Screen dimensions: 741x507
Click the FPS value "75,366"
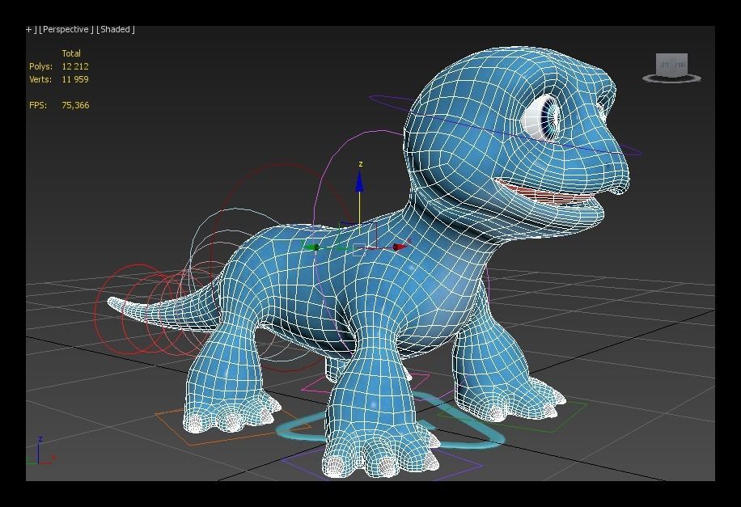coord(75,105)
